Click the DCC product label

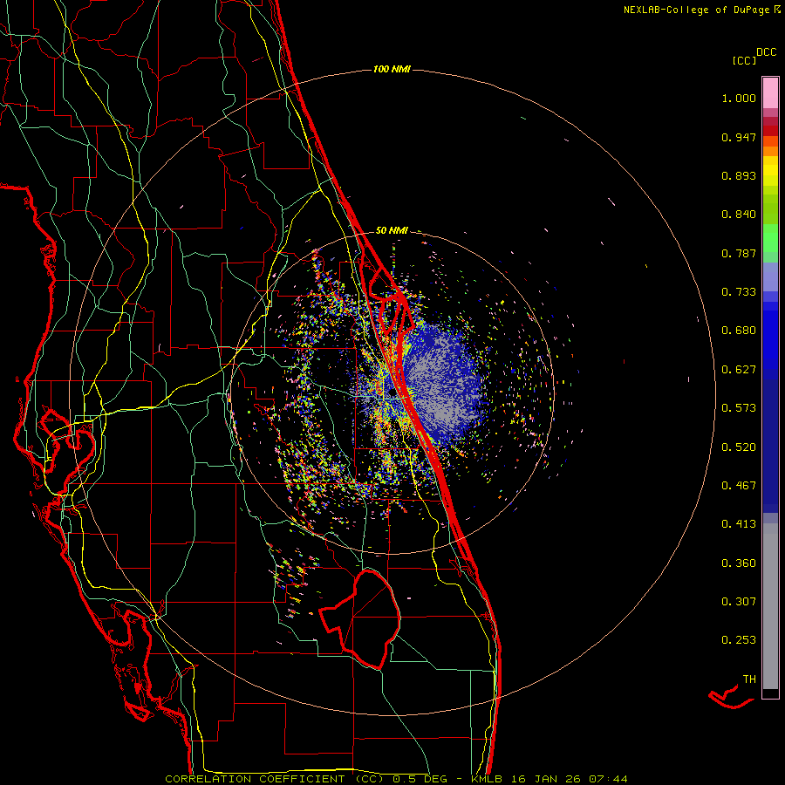pyautogui.click(x=767, y=52)
